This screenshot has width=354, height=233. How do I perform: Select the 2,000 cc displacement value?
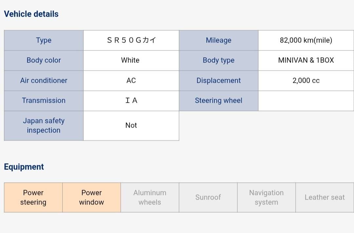click(x=306, y=81)
